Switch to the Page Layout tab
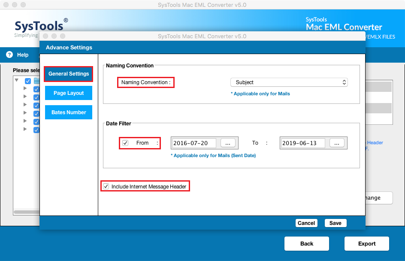The image size is (405, 261). [69, 93]
